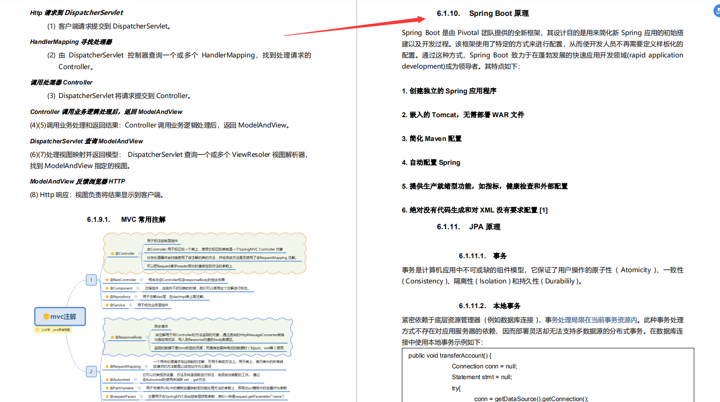
Task: Collapse the @ResponseBody branch circle
Action: coord(147,337)
